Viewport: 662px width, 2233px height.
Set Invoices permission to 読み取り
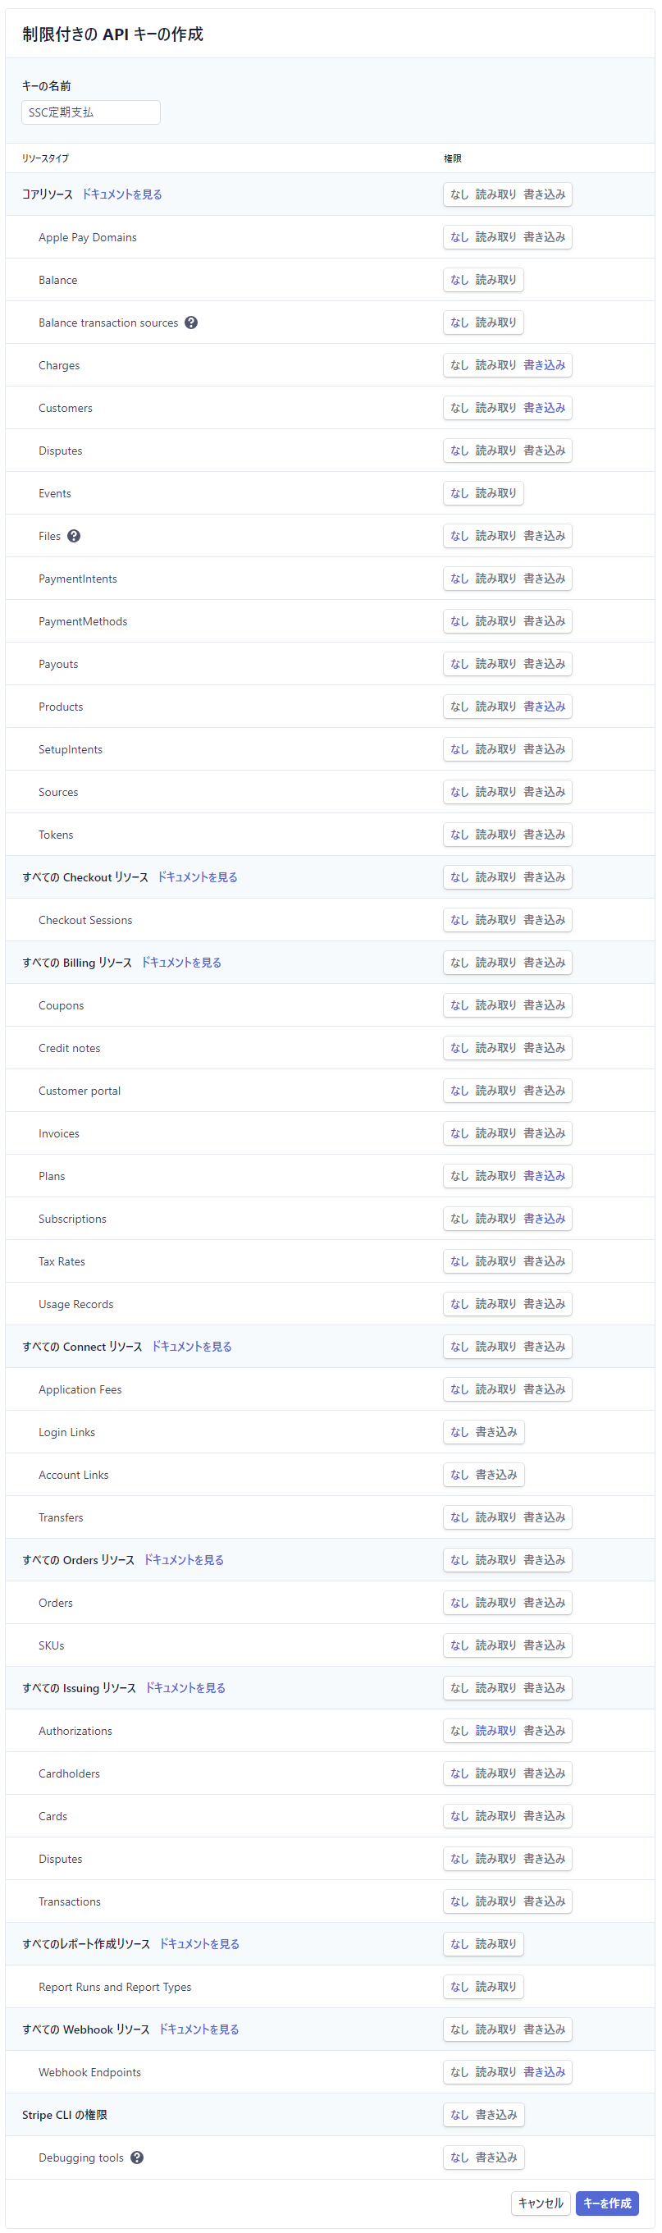495,1133
